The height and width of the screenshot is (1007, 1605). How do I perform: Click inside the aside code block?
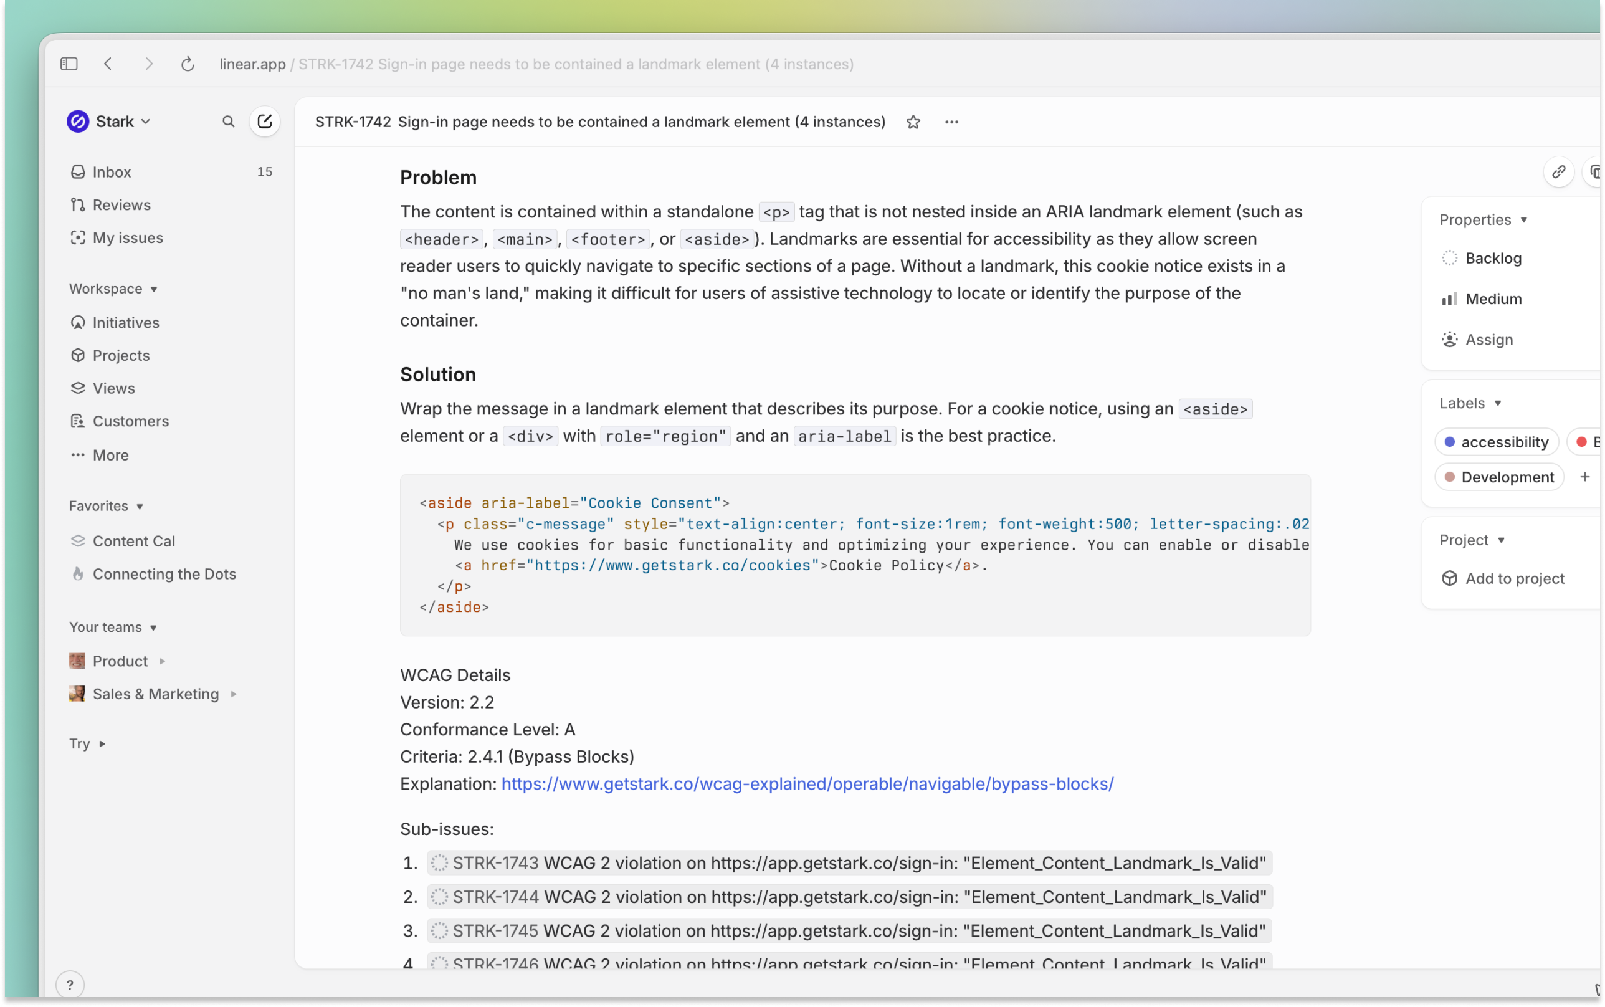tap(855, 555)
